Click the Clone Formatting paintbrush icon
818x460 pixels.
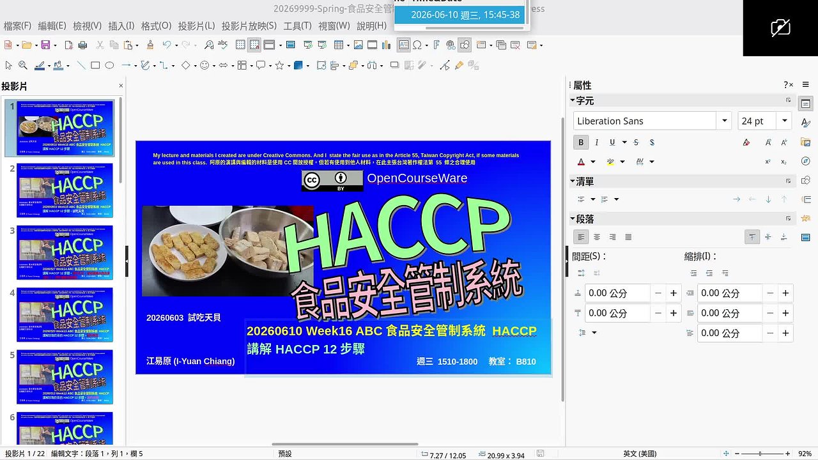(150, 45)
